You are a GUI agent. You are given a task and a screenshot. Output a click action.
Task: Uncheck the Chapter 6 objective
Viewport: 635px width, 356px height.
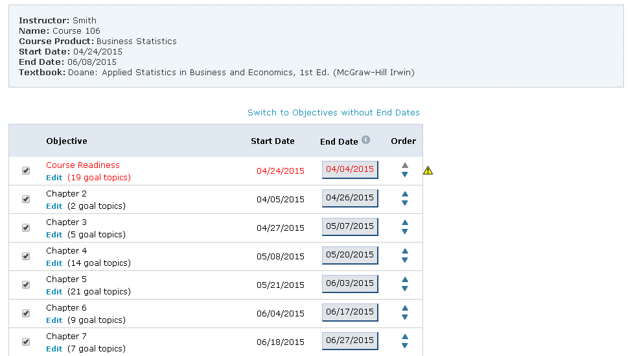pyautogui.click(x=26, y=313)
